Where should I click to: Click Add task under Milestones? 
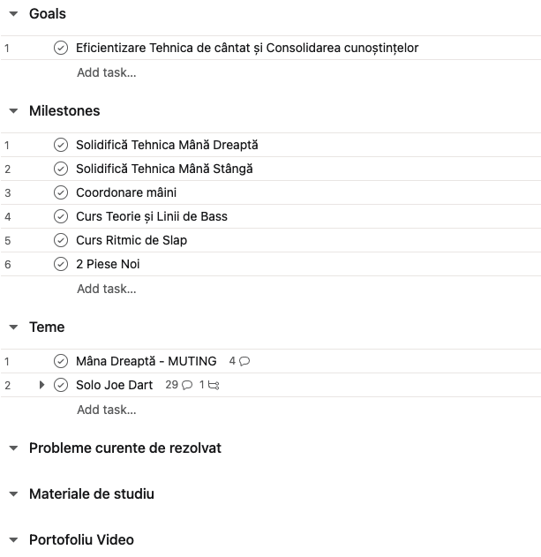tap(106, 289)
